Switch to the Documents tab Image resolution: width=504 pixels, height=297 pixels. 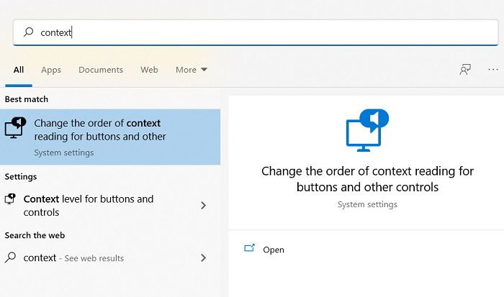pyautogui.click(x=101, y=70)
